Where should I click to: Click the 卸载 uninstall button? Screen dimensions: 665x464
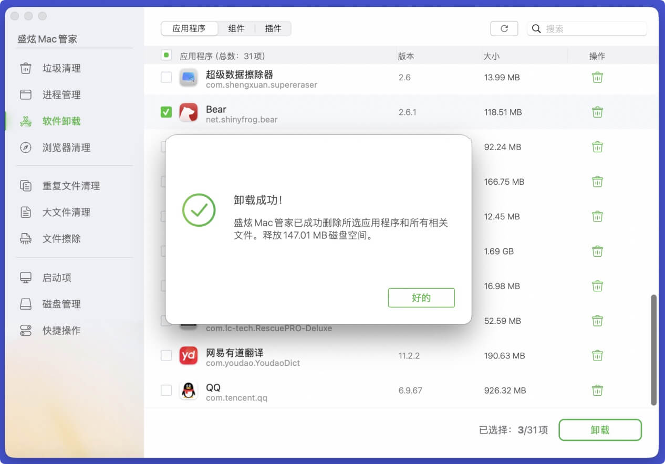(x=600, y=429)
